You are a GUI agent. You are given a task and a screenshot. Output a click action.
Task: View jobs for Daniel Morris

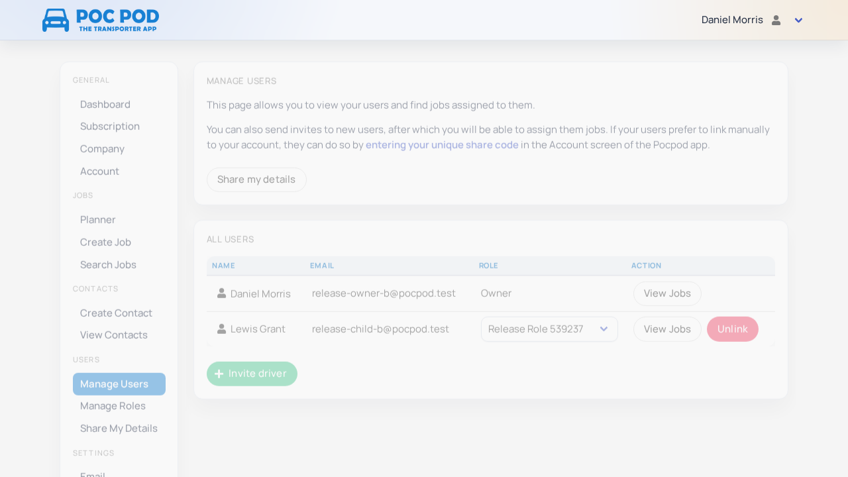(667, 293)
